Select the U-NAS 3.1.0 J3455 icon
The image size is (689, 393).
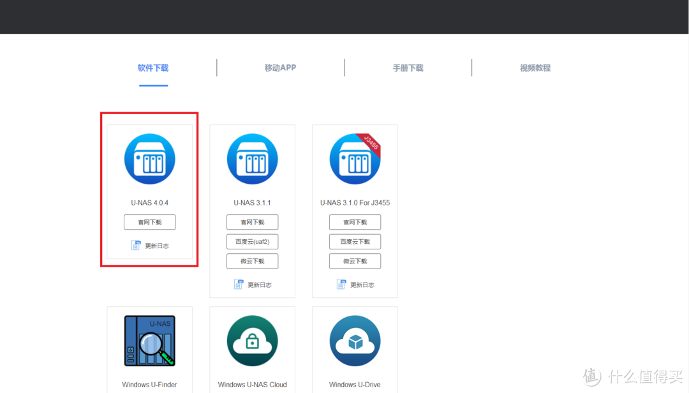pos(355,159)
